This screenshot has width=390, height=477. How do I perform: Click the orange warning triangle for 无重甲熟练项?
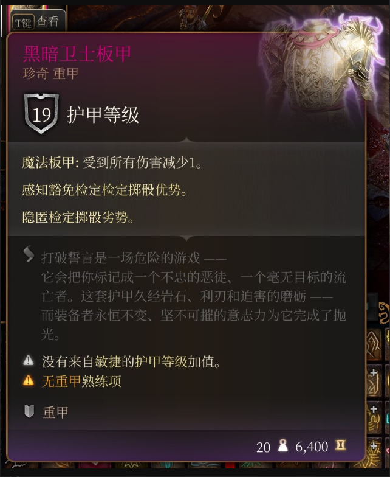coord(28,380)
